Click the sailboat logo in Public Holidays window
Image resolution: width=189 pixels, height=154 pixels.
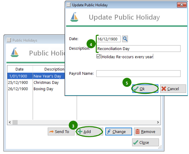pyautogui.click(x=15, y=52)
